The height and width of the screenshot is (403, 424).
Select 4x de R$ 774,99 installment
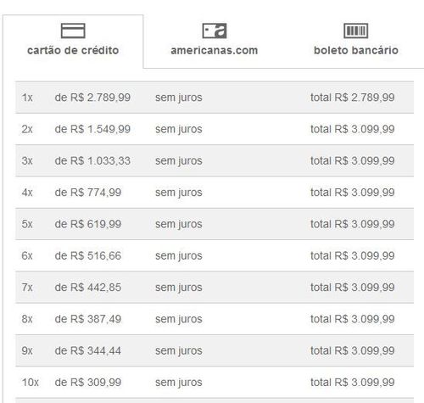215,193
